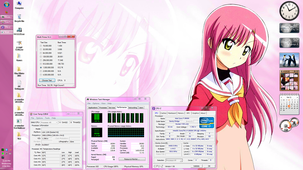
Task: Select the 16,000,000 test size option
Action: pyautogui.click(x=41, y=46)
